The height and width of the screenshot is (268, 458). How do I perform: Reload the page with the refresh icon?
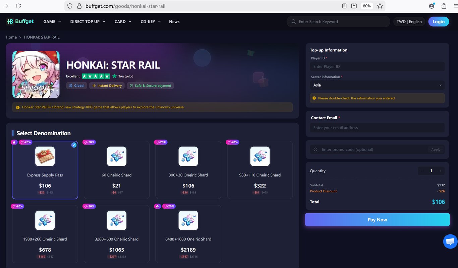point(18,6)
